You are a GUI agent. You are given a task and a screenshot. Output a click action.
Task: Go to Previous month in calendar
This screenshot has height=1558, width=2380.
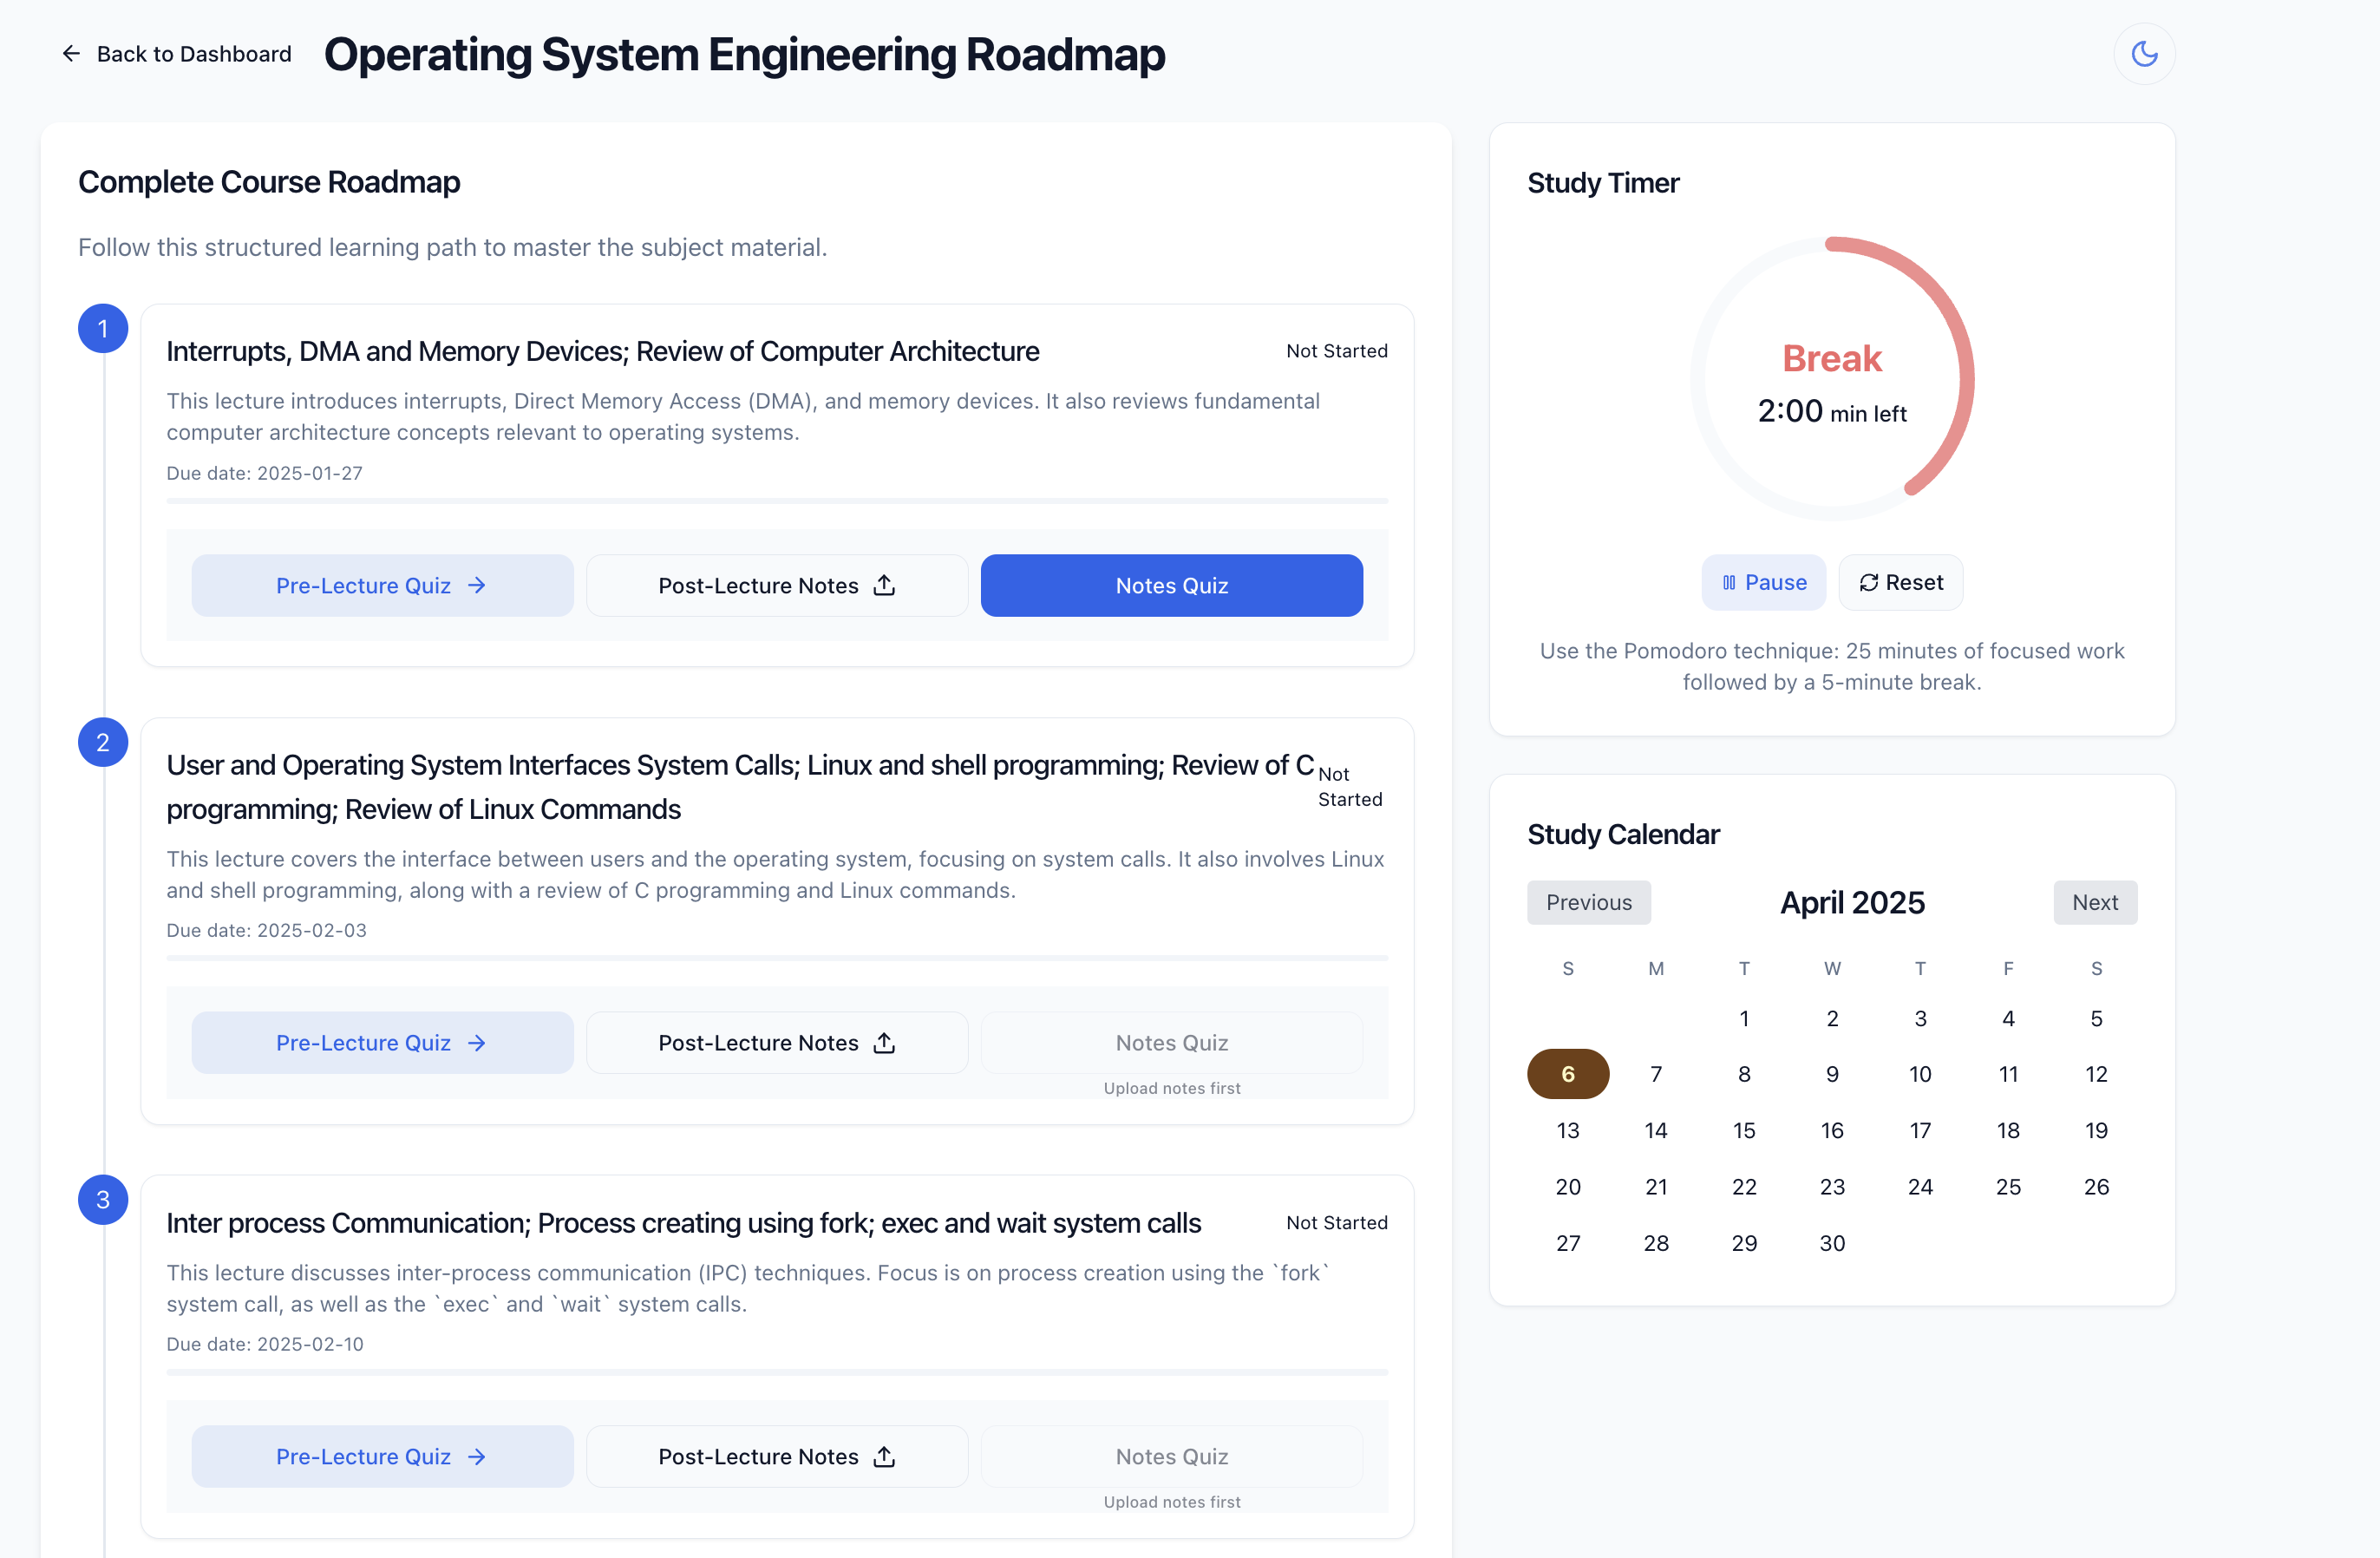(1588, 903)
